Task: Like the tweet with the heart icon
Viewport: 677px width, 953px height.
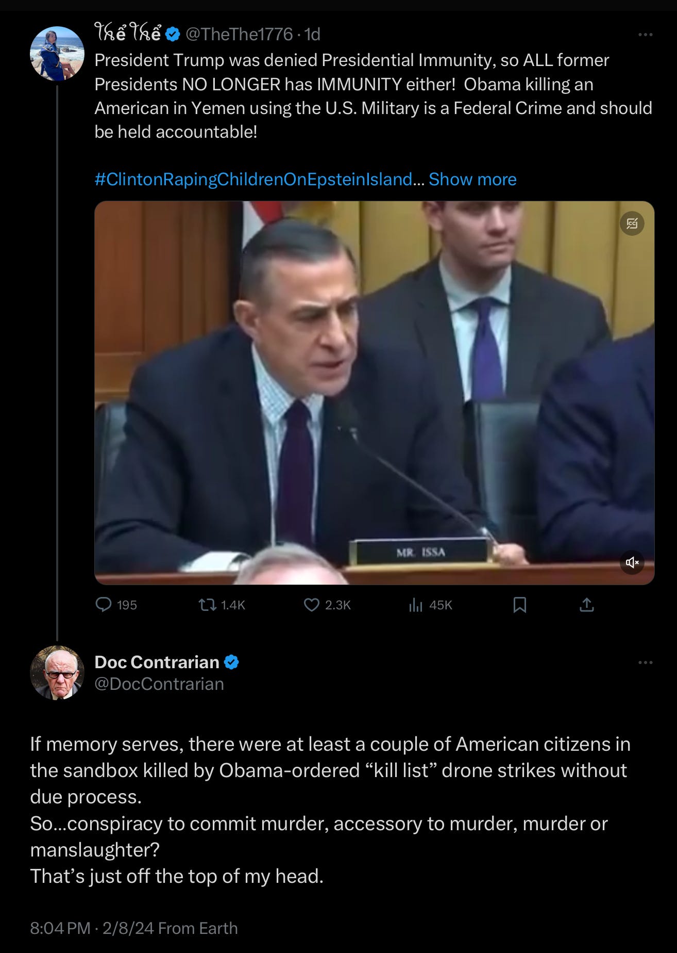Action: click(312, 604)
